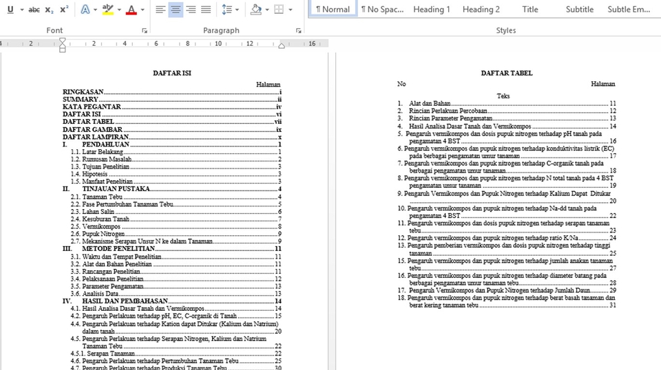Center align the paragraph
The image size is (661, 370).
176,9
